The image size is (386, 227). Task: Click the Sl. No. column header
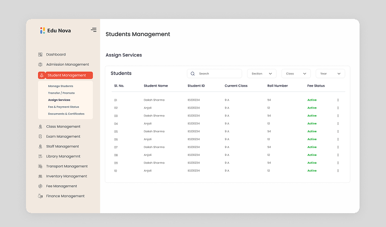119,86
